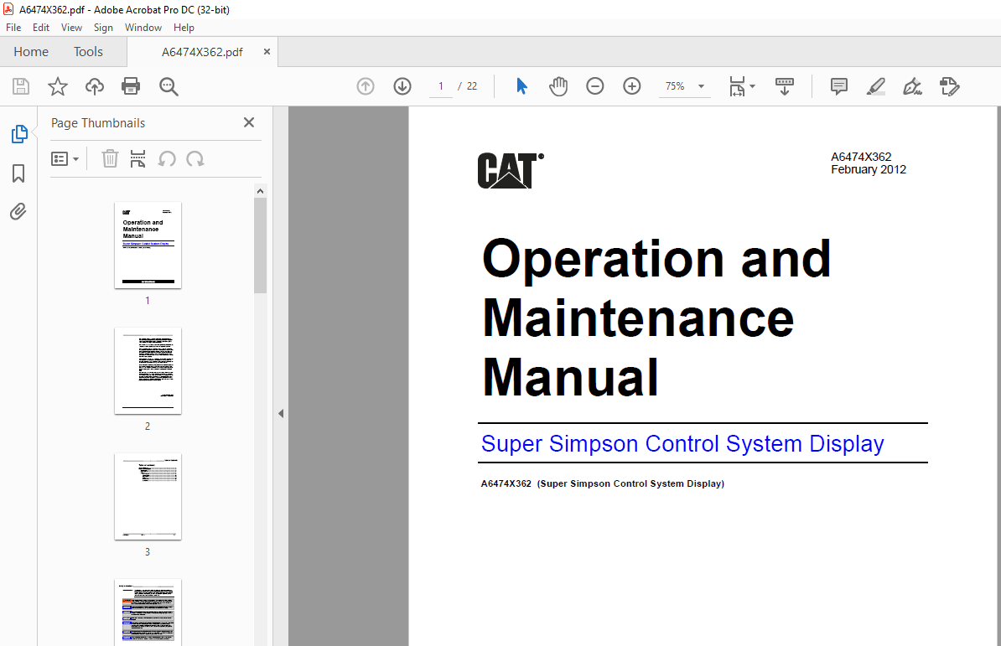The image size is (1001, 646).
Task: Open the Fill & Sign tool
Action: coord(912,85)
